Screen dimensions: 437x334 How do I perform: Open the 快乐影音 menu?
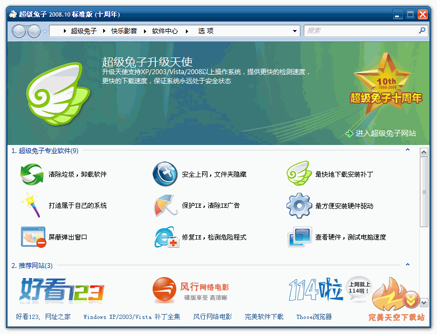click(124, 31)
